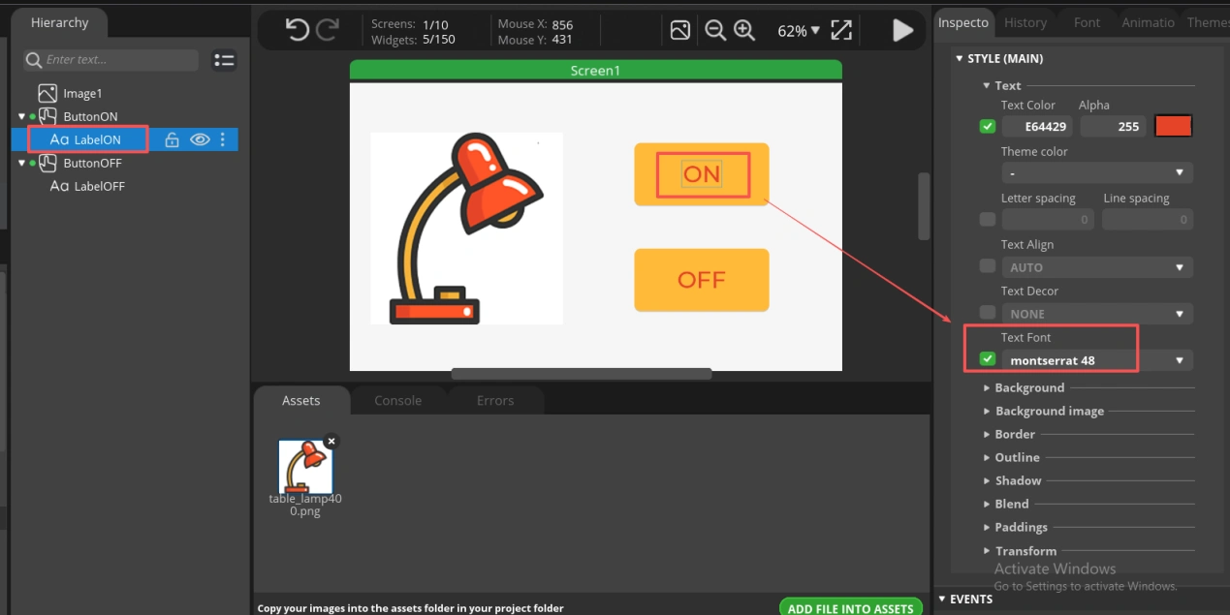
Task: Click the Redo arrow icon
Action: [328, 31]
